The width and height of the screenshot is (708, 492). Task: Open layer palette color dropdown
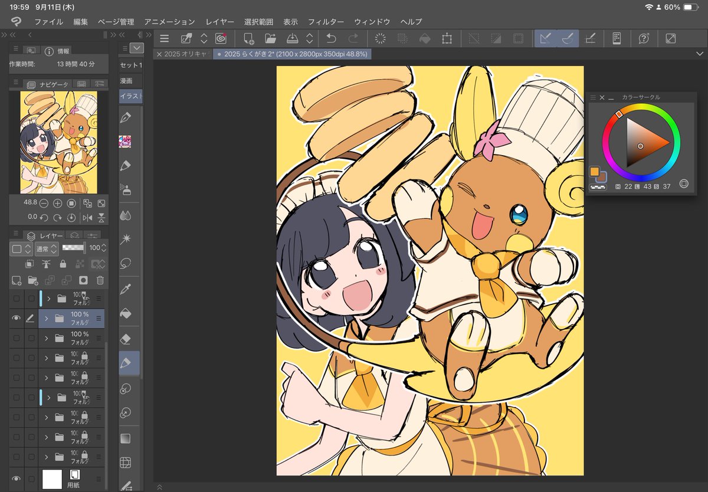tap(21, 248)
